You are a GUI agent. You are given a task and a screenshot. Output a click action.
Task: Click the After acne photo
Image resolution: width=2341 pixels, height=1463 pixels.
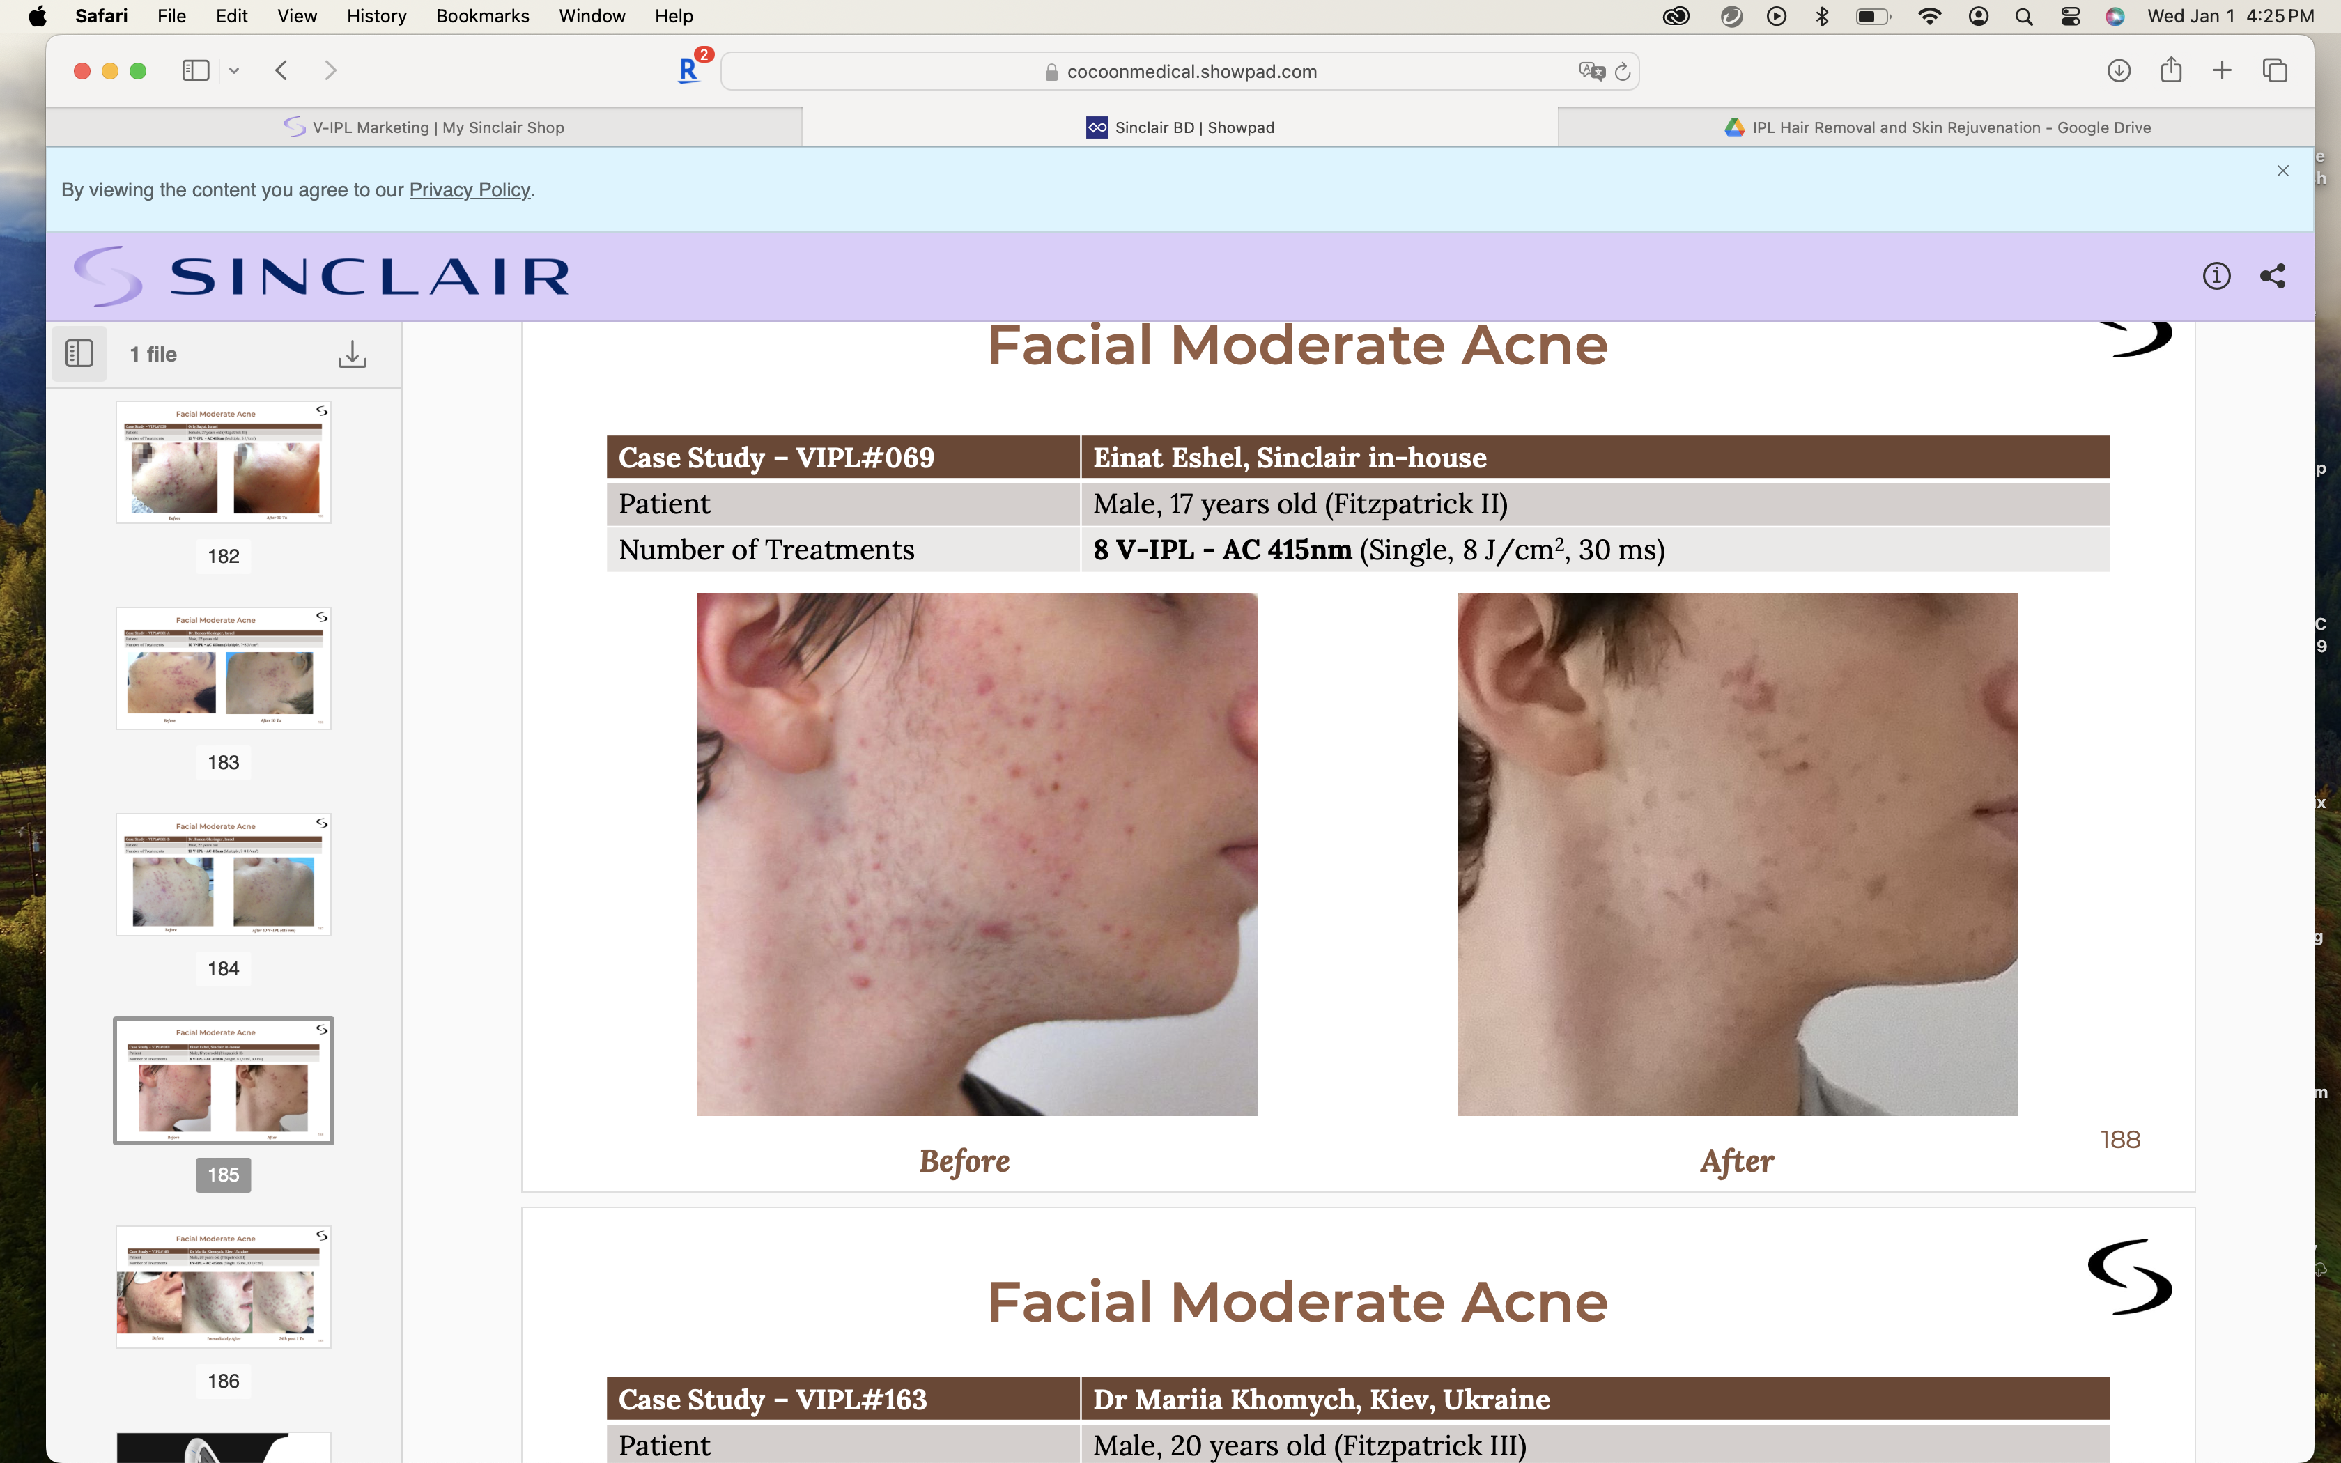(1738, 854)
